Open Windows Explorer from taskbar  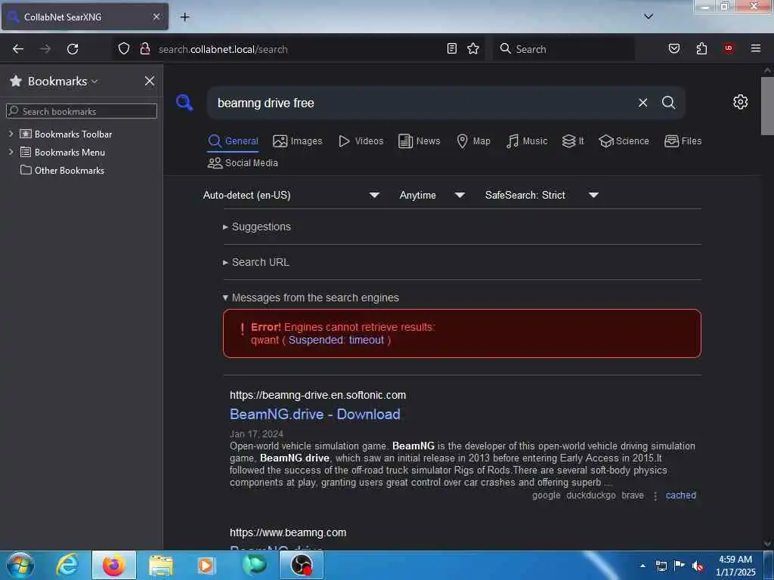click(x=161, y=565)
